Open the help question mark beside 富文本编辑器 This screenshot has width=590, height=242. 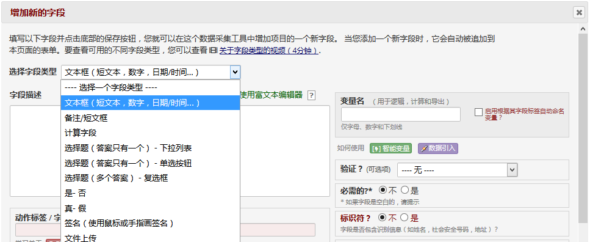click(x=311, y=95)
